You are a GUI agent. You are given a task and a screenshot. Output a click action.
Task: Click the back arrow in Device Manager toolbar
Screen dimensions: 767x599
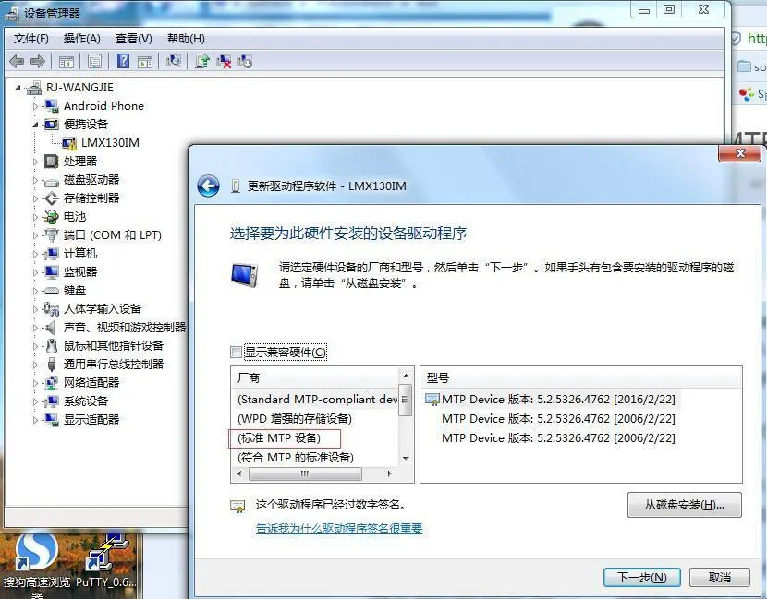coord(17,61)
